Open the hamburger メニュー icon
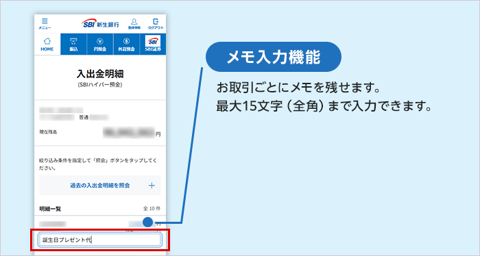The width and height of the screenshot is (480, 256). (45, 23)
